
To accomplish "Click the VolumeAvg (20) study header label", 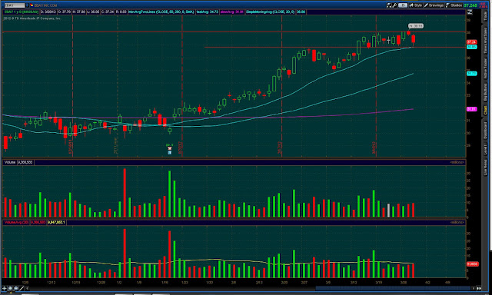I will click(16, 222).
